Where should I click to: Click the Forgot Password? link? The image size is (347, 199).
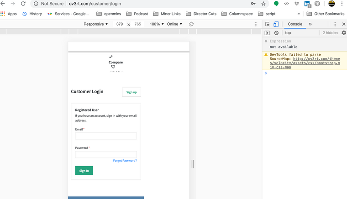(125, 160)
